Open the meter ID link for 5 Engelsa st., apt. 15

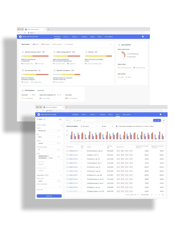[73, 155]
